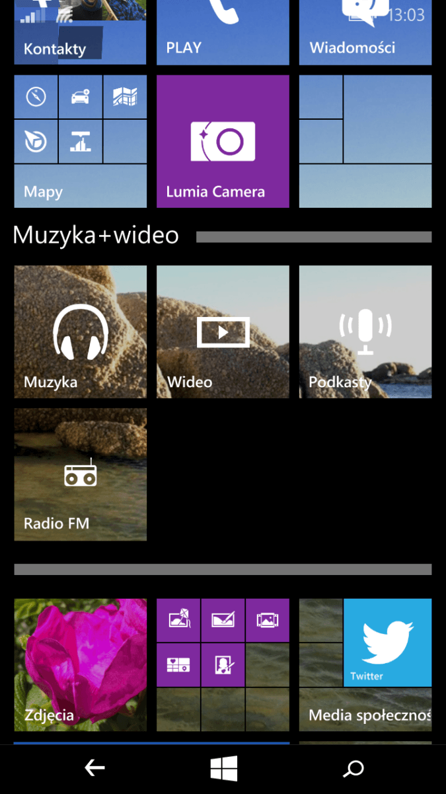Open the navigation arrow app in the Mapy folder
446x794 pixels.
pos(36,141)
